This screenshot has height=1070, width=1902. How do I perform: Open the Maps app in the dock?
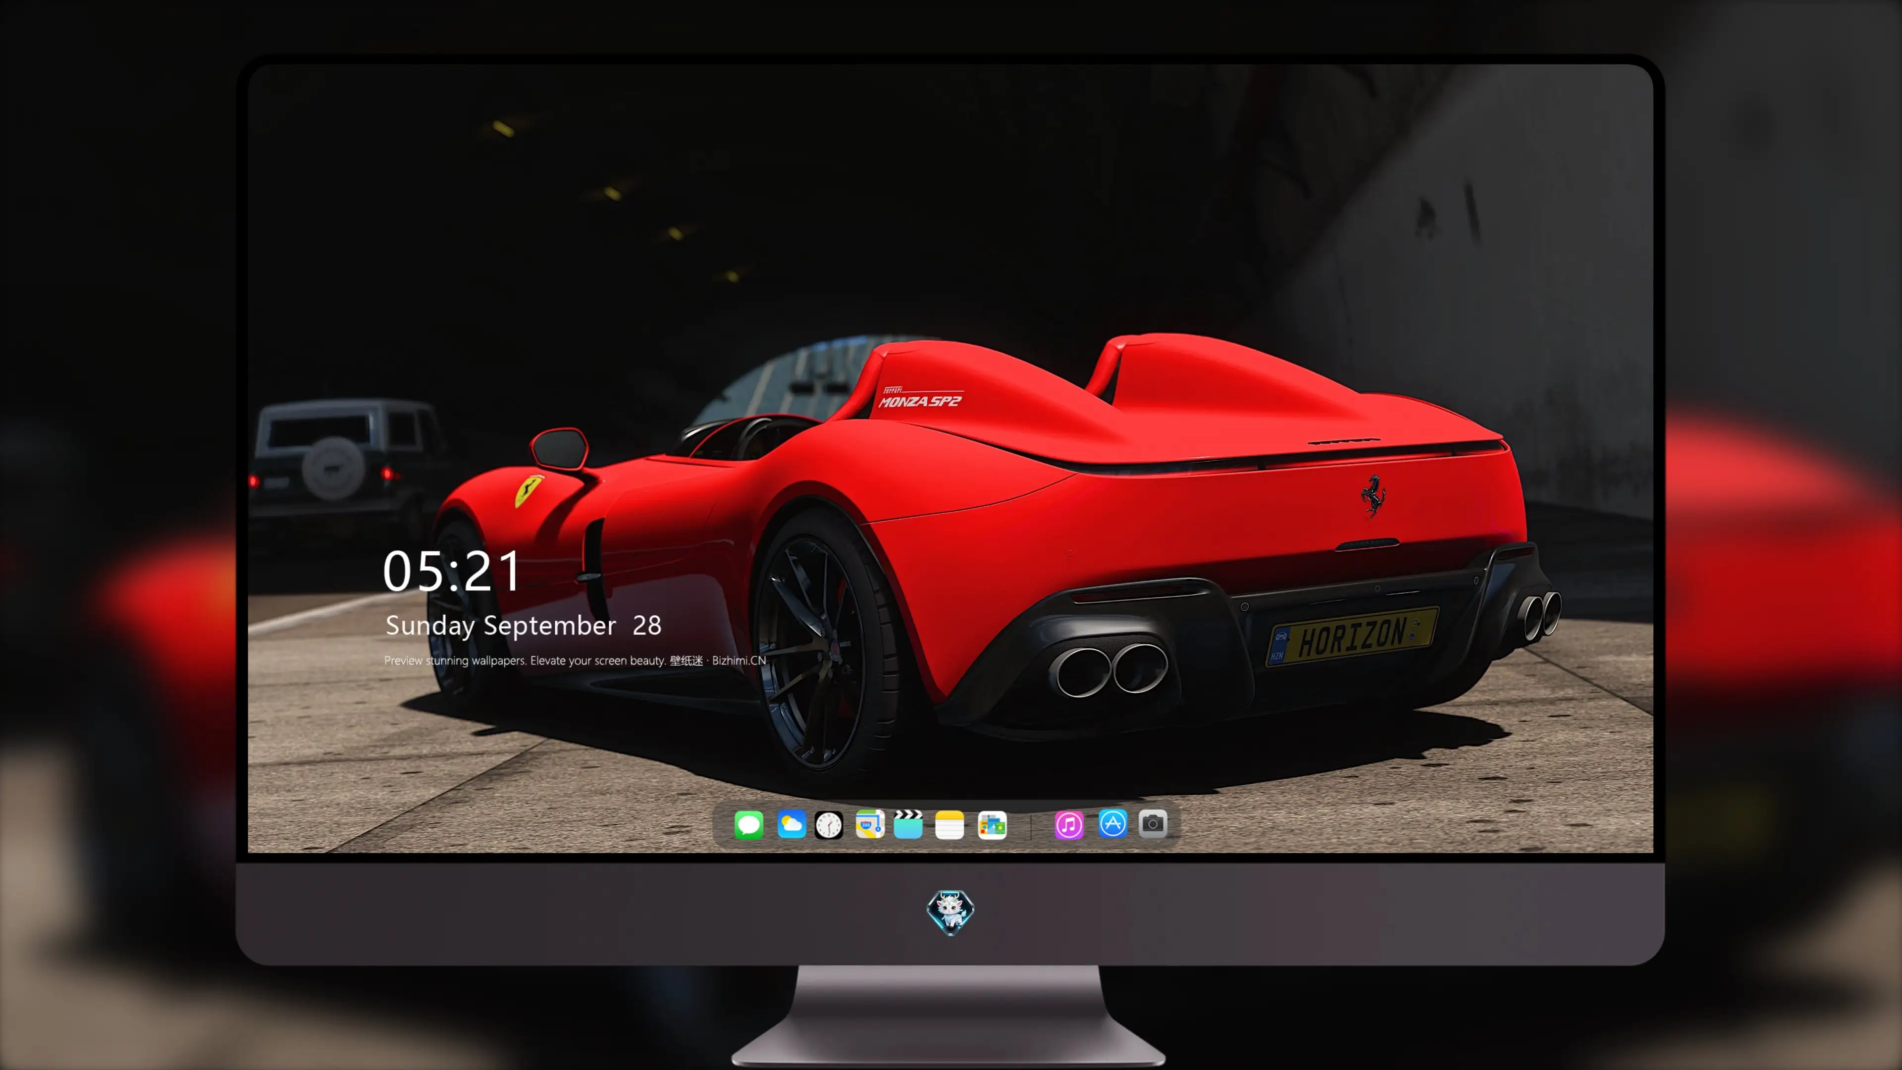[870, 824]
